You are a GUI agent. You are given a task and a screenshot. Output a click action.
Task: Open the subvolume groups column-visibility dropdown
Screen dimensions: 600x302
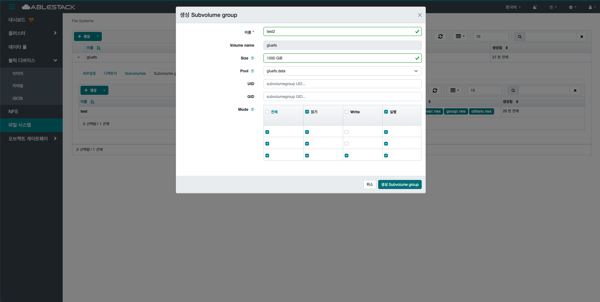[x=454, y=90]
